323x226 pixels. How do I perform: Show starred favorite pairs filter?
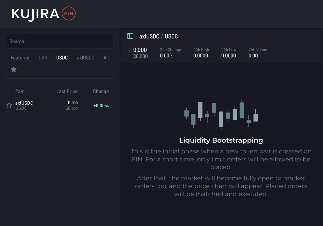tap(14, 70)
